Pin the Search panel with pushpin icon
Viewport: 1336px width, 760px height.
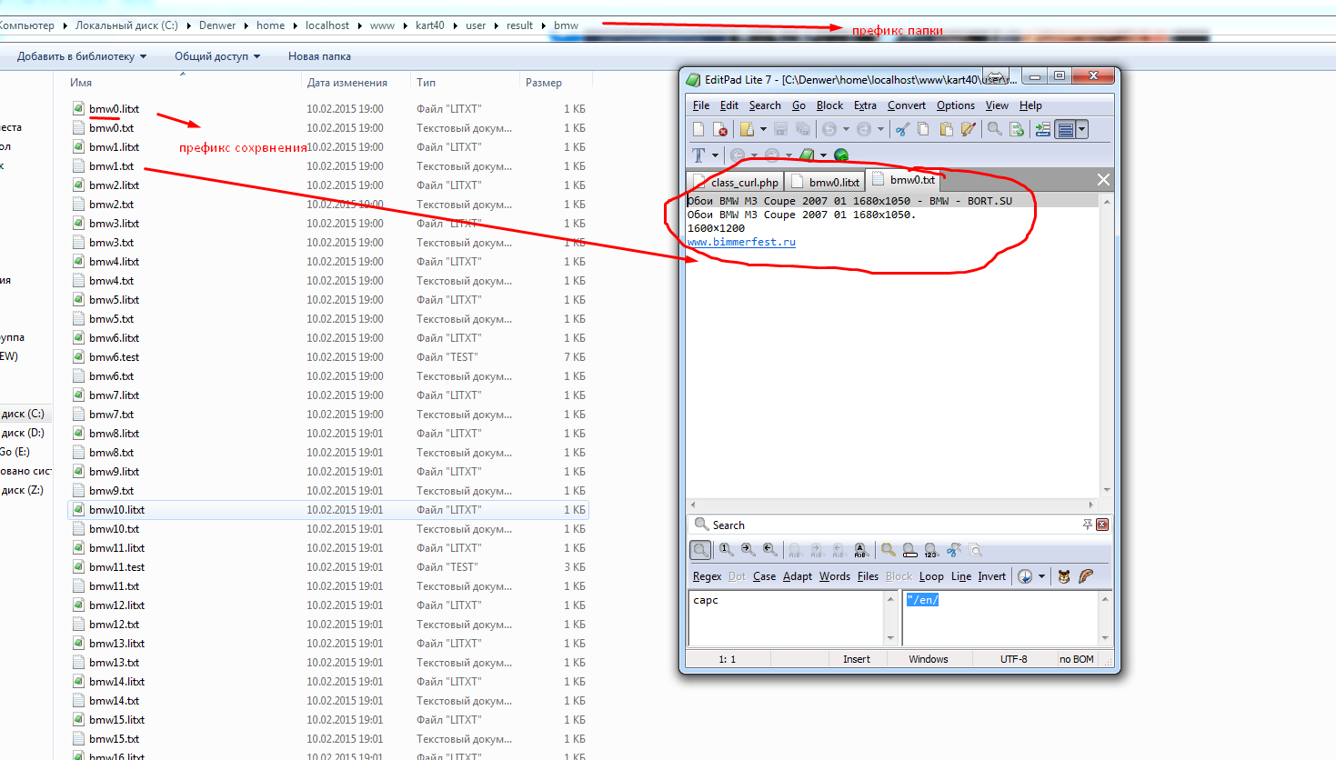point(1087,525)
